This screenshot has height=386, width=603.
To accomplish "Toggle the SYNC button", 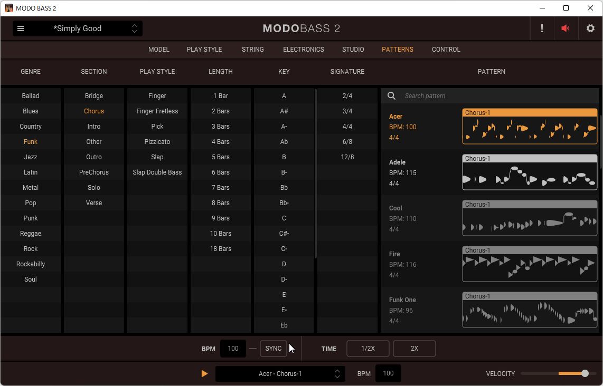I will [274, 349].
